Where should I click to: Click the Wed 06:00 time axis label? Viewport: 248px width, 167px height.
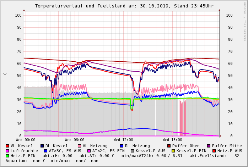[x=75, y=140]
